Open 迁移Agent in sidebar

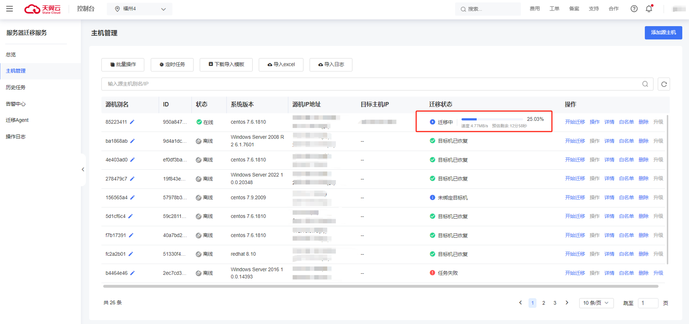pos(17,120)
